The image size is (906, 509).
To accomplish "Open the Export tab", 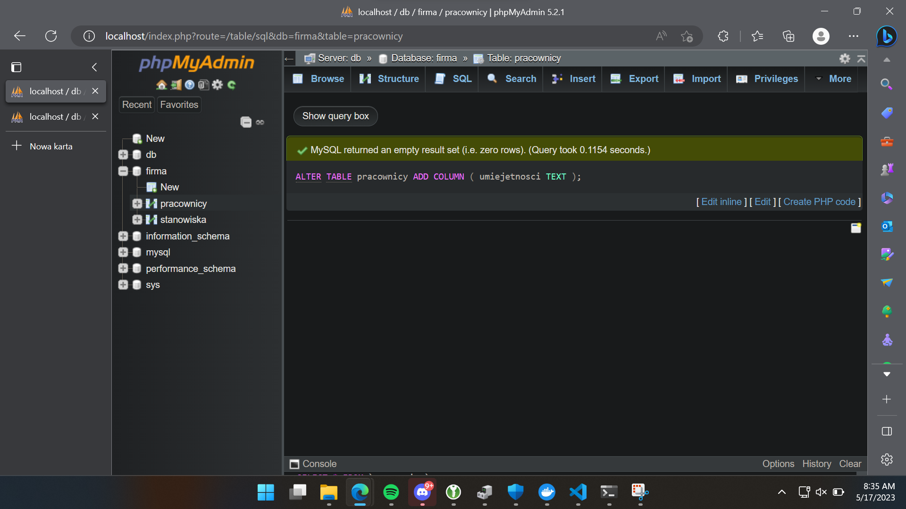I will click(x=634, y=79).
